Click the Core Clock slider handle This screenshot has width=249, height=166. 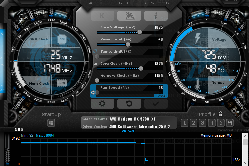(141, 69)
